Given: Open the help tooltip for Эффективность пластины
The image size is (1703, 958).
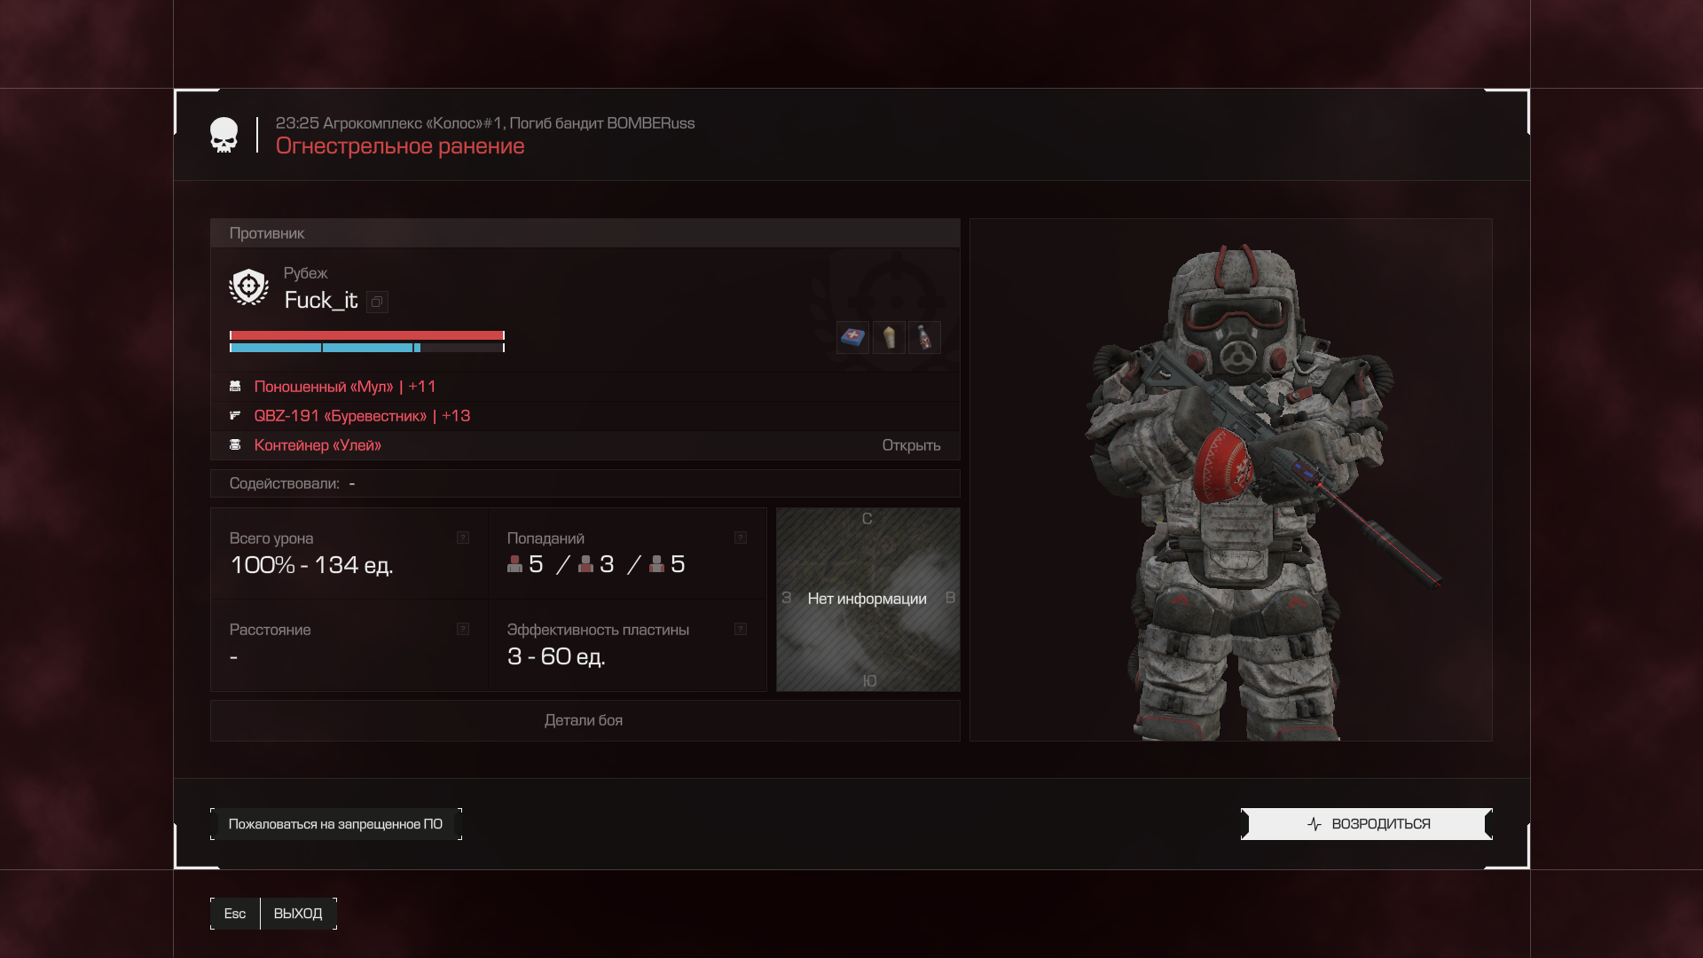Looking at the screenshot, I should 741,629.
